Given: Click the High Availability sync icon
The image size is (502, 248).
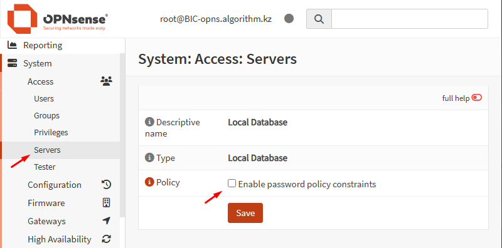Looking at the screenshot, I should tap(106, 239).
